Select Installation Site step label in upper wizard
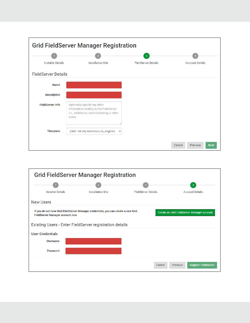Image resolution: width=250 pixels, height=323 pixels. pyautogui.click(x=98, y=63)
